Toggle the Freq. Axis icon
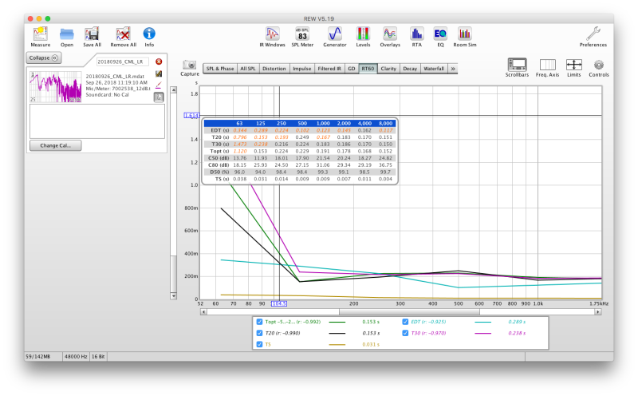 click(548, 65)
